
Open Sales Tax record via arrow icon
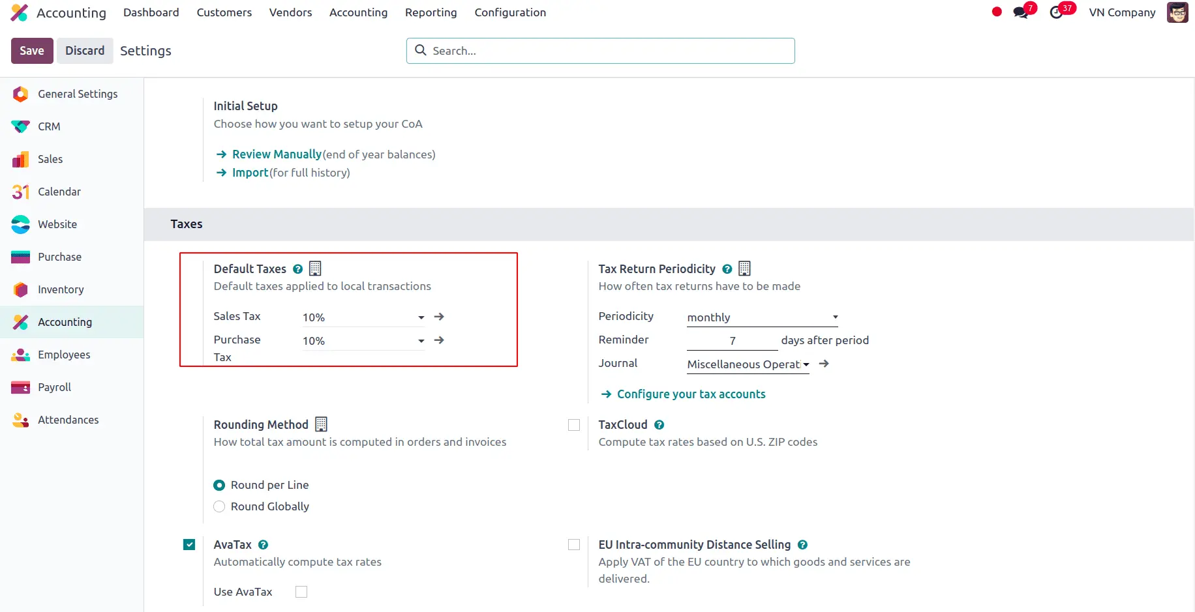(439, 317)
